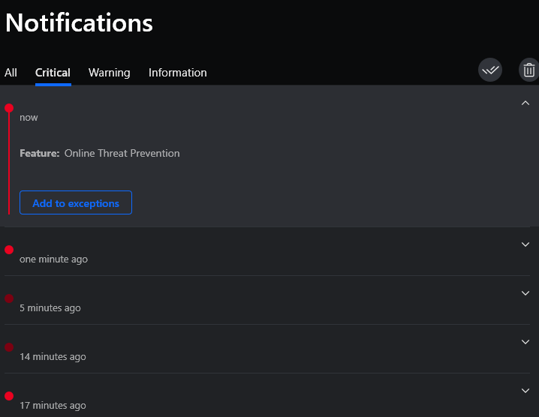Viewport: 539px width, 417px height.
Task: Click red dot beside one minute ago
Action: (9, 250)
